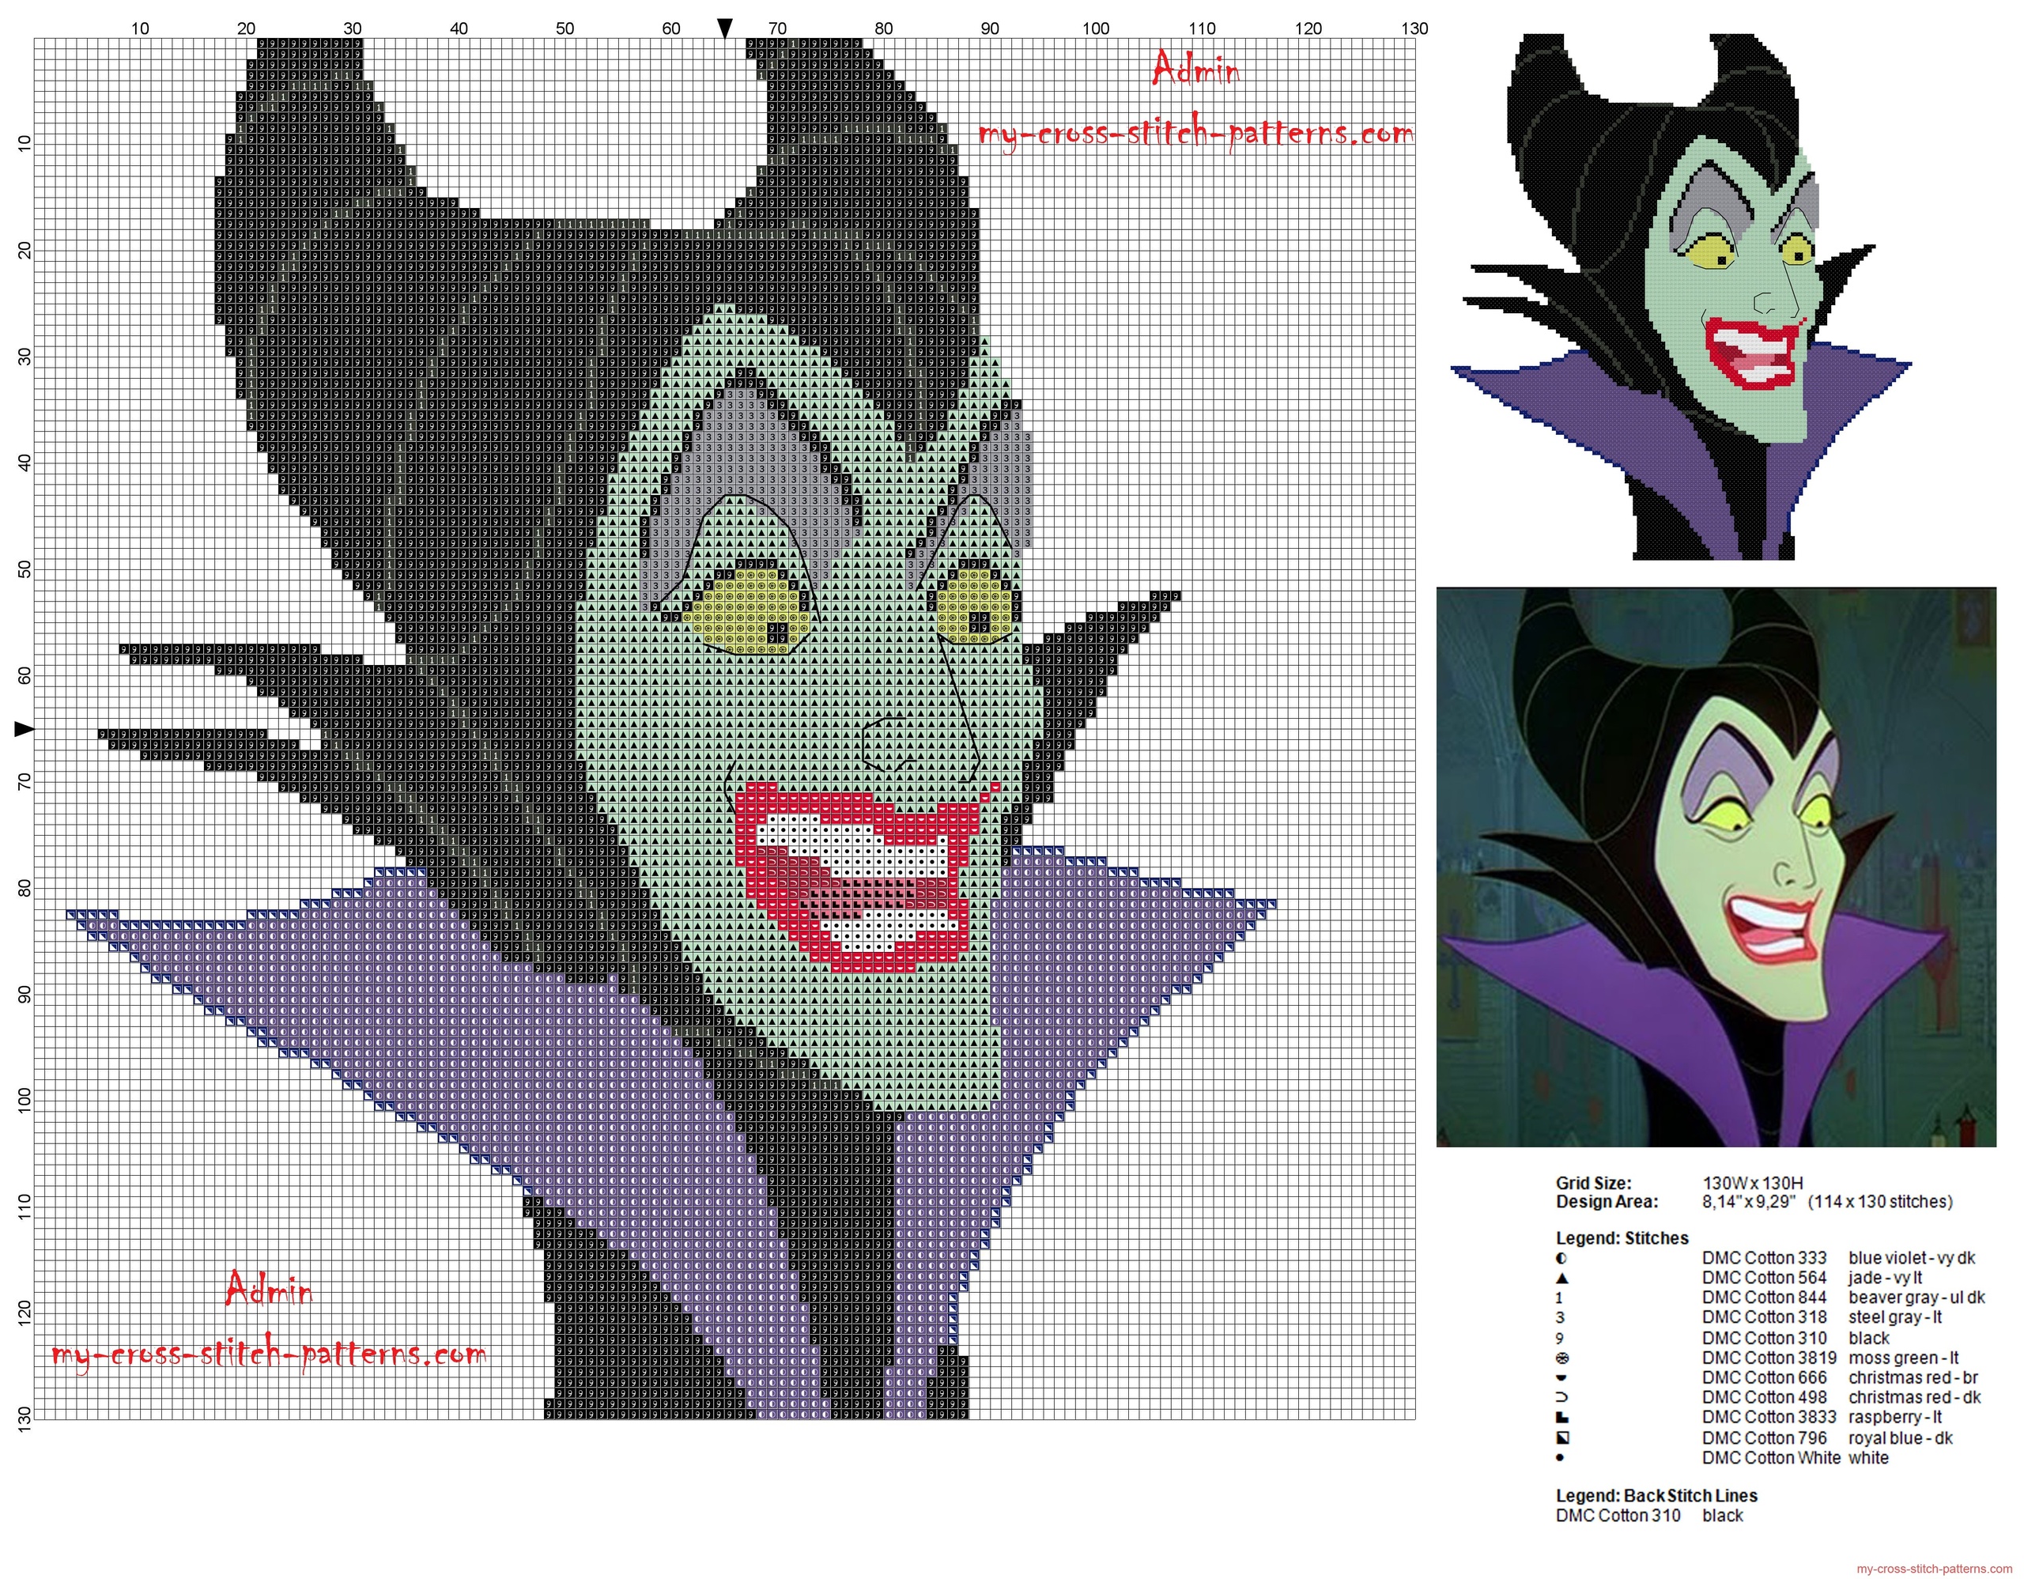Click the 'raspberry - lt' color name
Screen dimensions: 2024x1579
[1895, 1418]
